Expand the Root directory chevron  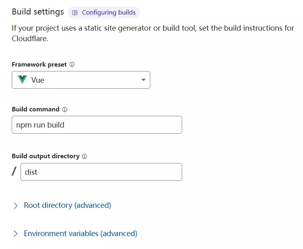[x=16, y=205]
